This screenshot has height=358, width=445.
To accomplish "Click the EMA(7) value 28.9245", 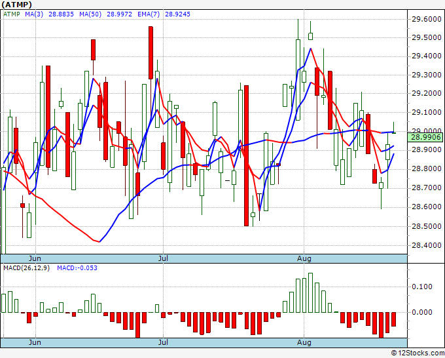I will tap(177, 14).
